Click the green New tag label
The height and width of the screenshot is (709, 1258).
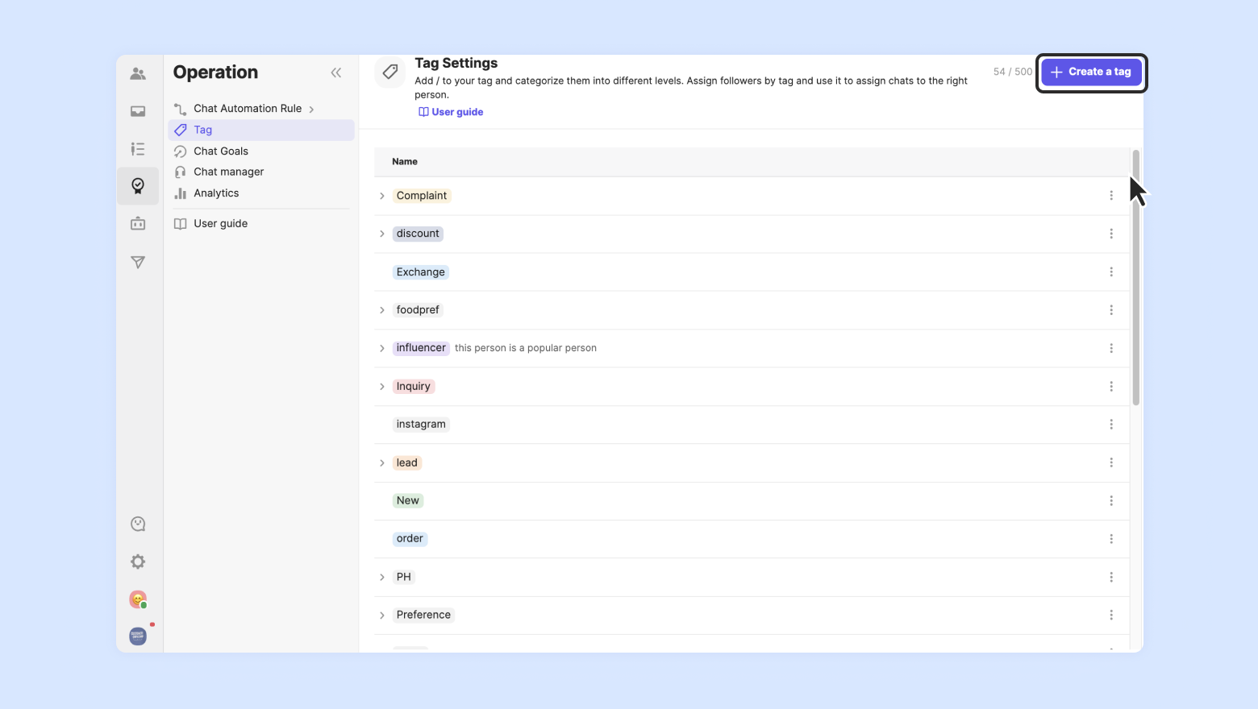coord(408,500)
